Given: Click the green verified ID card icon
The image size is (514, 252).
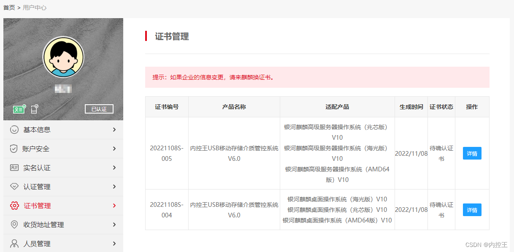Looking at the screenshot, I should tap(19, 109).
